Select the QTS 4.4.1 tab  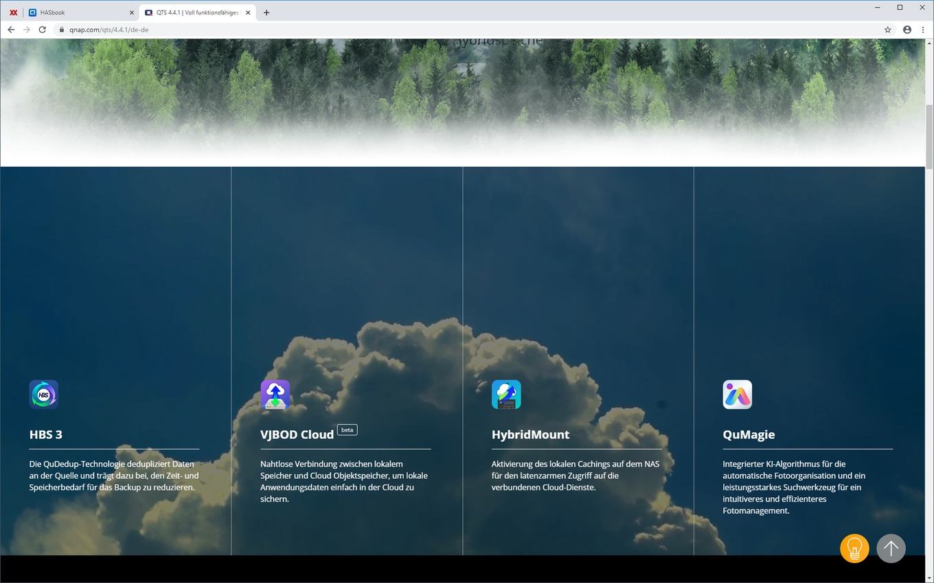197,12
